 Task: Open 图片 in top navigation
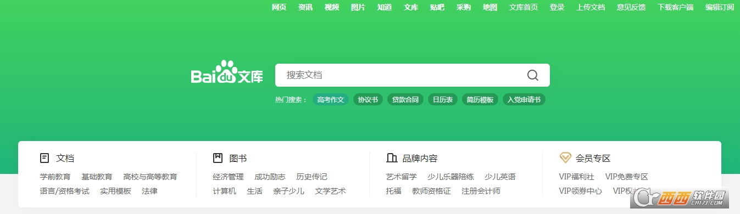[358, 7]
